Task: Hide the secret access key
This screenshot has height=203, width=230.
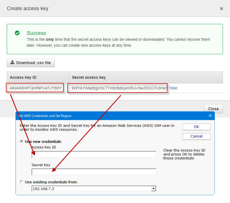Action: tap(173, 88)
